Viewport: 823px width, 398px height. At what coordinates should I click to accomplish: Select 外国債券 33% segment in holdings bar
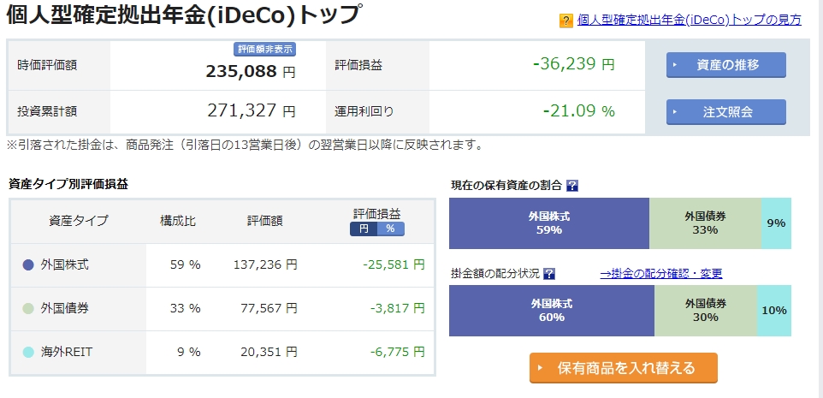[705, 223]
